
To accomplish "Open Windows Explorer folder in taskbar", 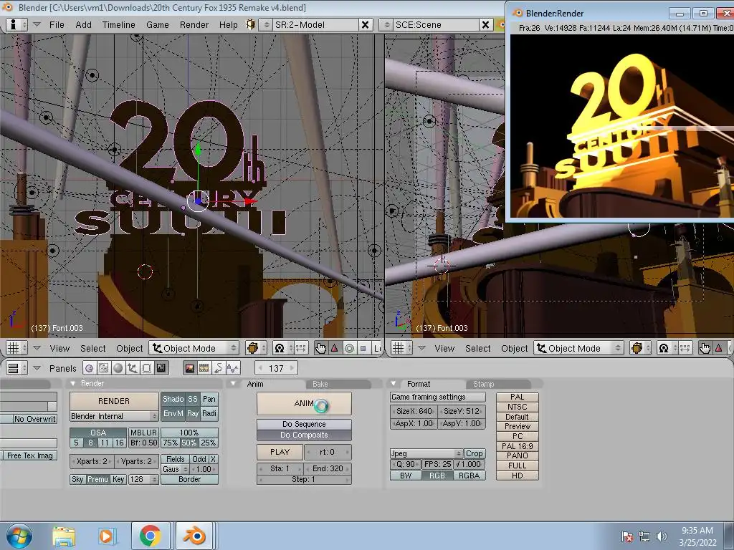I will 64,536.
